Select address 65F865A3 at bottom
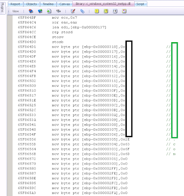Image resolution: width=184 pixels, height=196 pixels. coord(27,193)
